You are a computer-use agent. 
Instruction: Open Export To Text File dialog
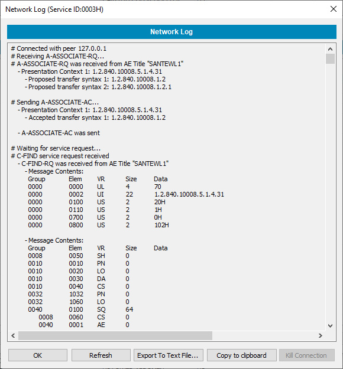[x=169, y=355]
